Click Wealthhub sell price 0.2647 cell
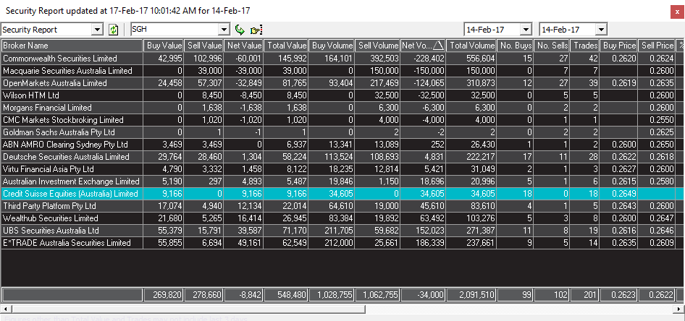 coord(657,218)
